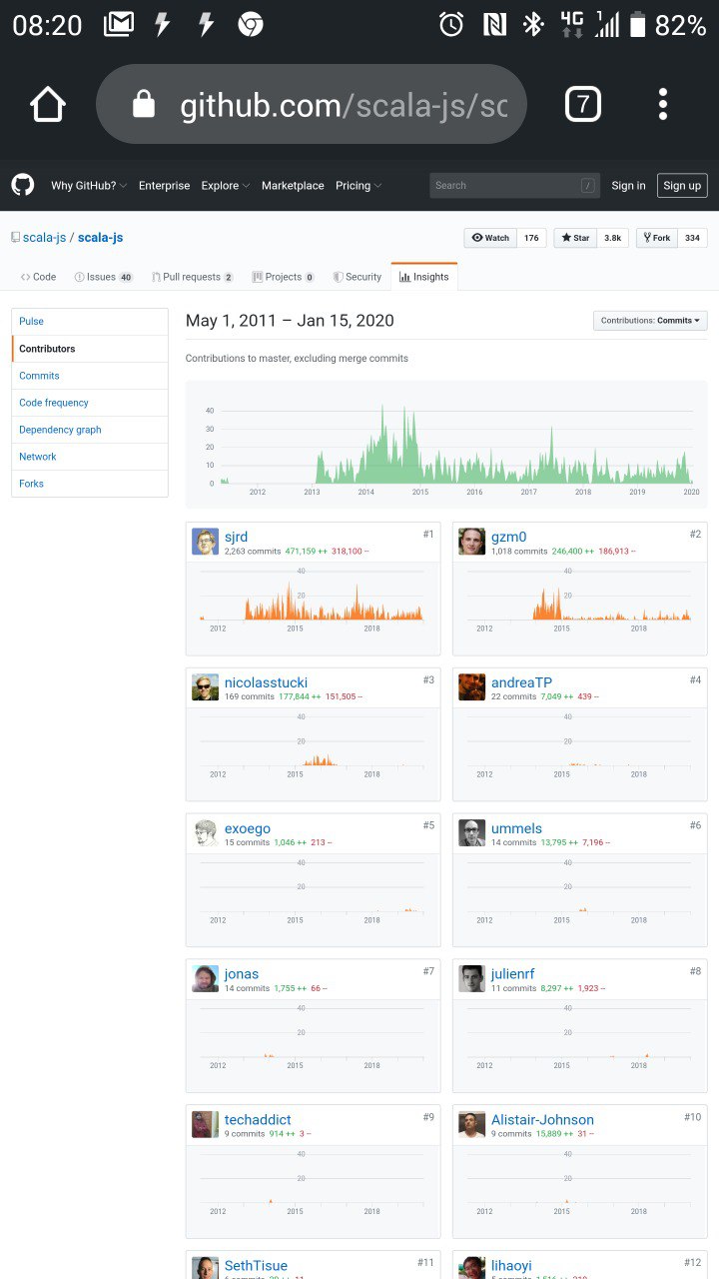The image size is (719, 1279).
Task: Open the ummels profile link
Action: pos(516,828)
